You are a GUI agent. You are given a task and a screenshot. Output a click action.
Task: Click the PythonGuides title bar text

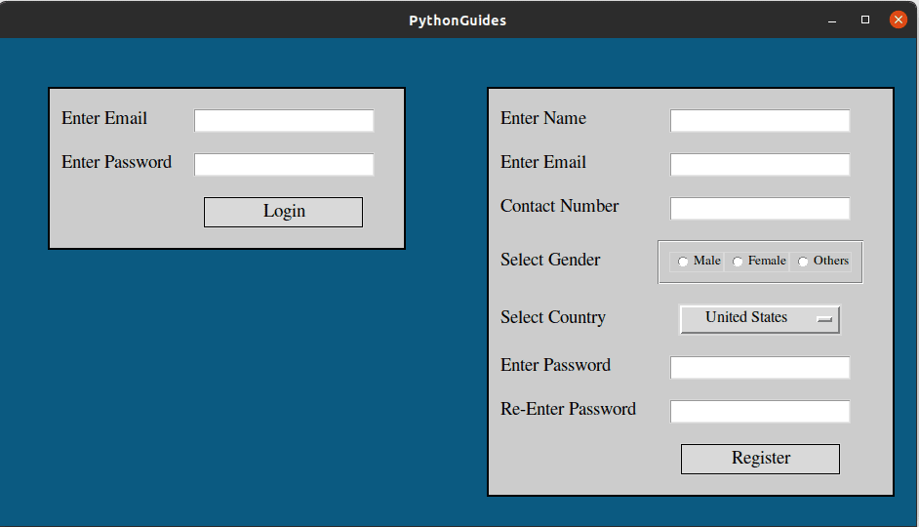[458, 20]
